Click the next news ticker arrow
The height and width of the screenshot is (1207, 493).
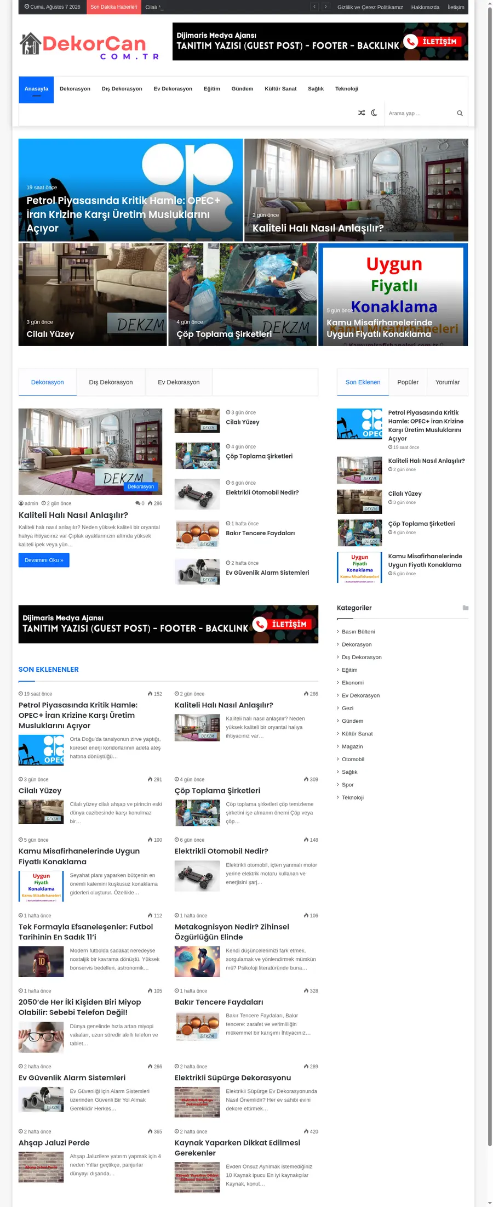click(326, 7)
